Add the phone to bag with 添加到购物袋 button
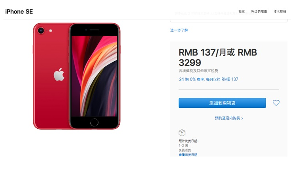This screenshot has height=169, width=302. pos(222,103)
